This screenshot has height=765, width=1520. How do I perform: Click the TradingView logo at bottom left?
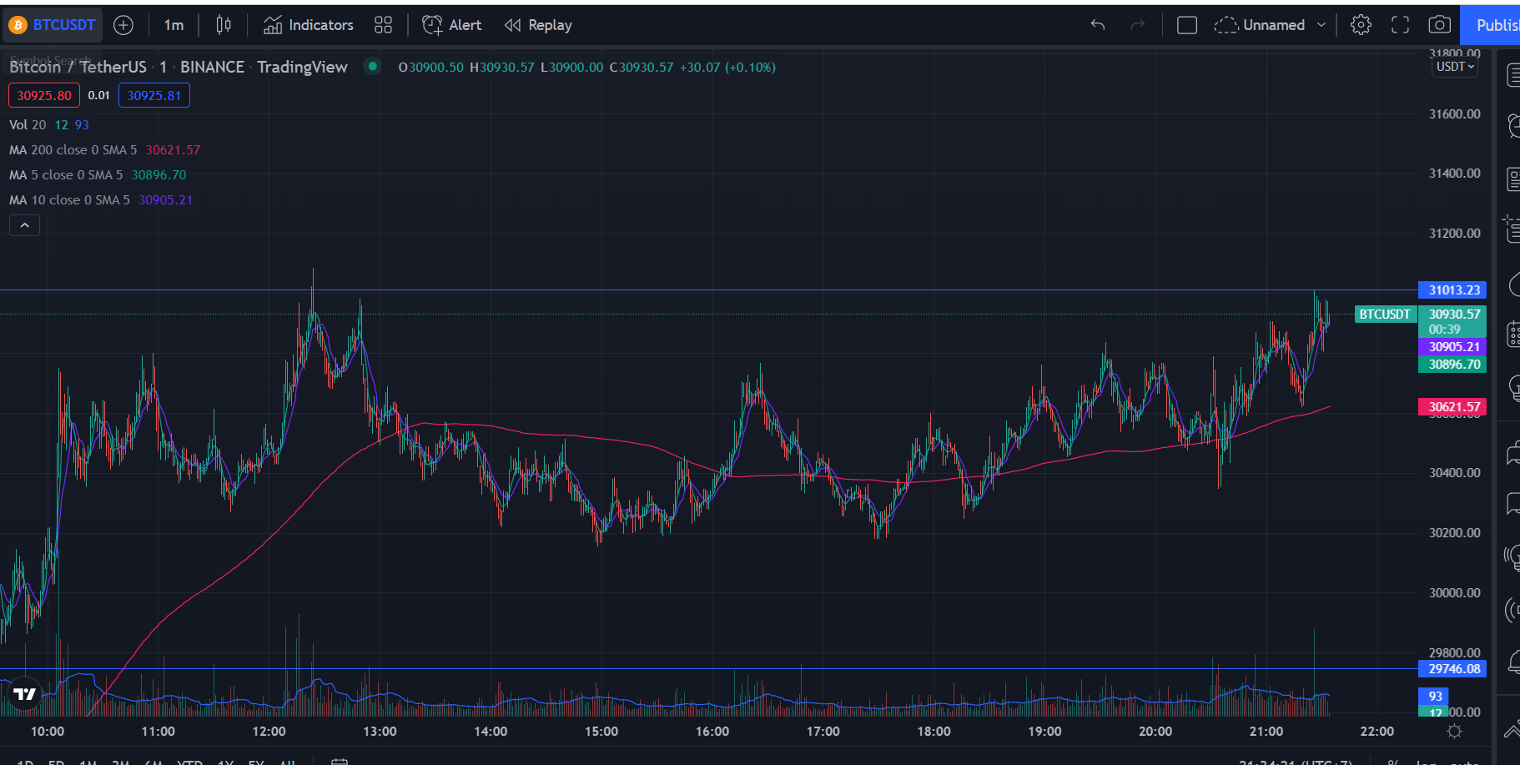[x=25, y=693]
